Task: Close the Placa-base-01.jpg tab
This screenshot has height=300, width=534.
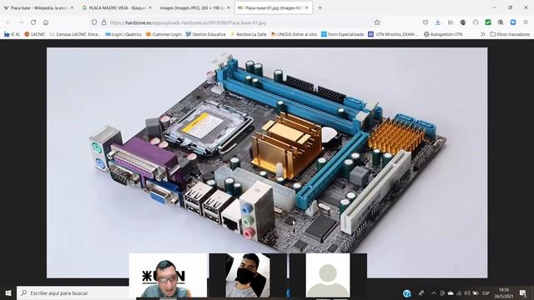Action: 307,7
